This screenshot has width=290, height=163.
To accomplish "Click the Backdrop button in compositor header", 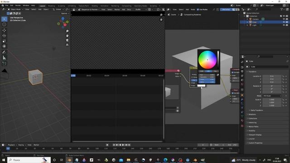I will [226, 10].
